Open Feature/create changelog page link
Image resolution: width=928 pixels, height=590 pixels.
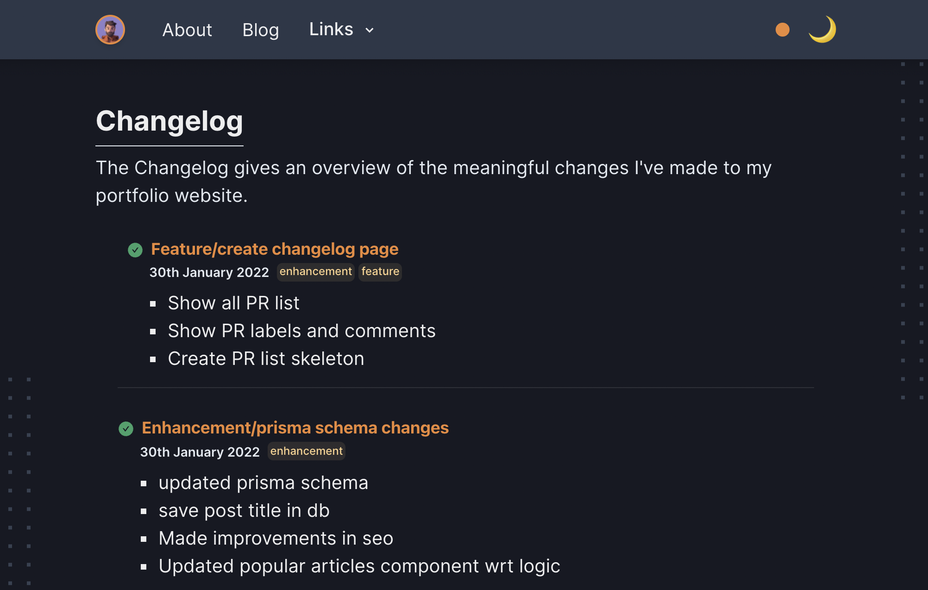275,249
